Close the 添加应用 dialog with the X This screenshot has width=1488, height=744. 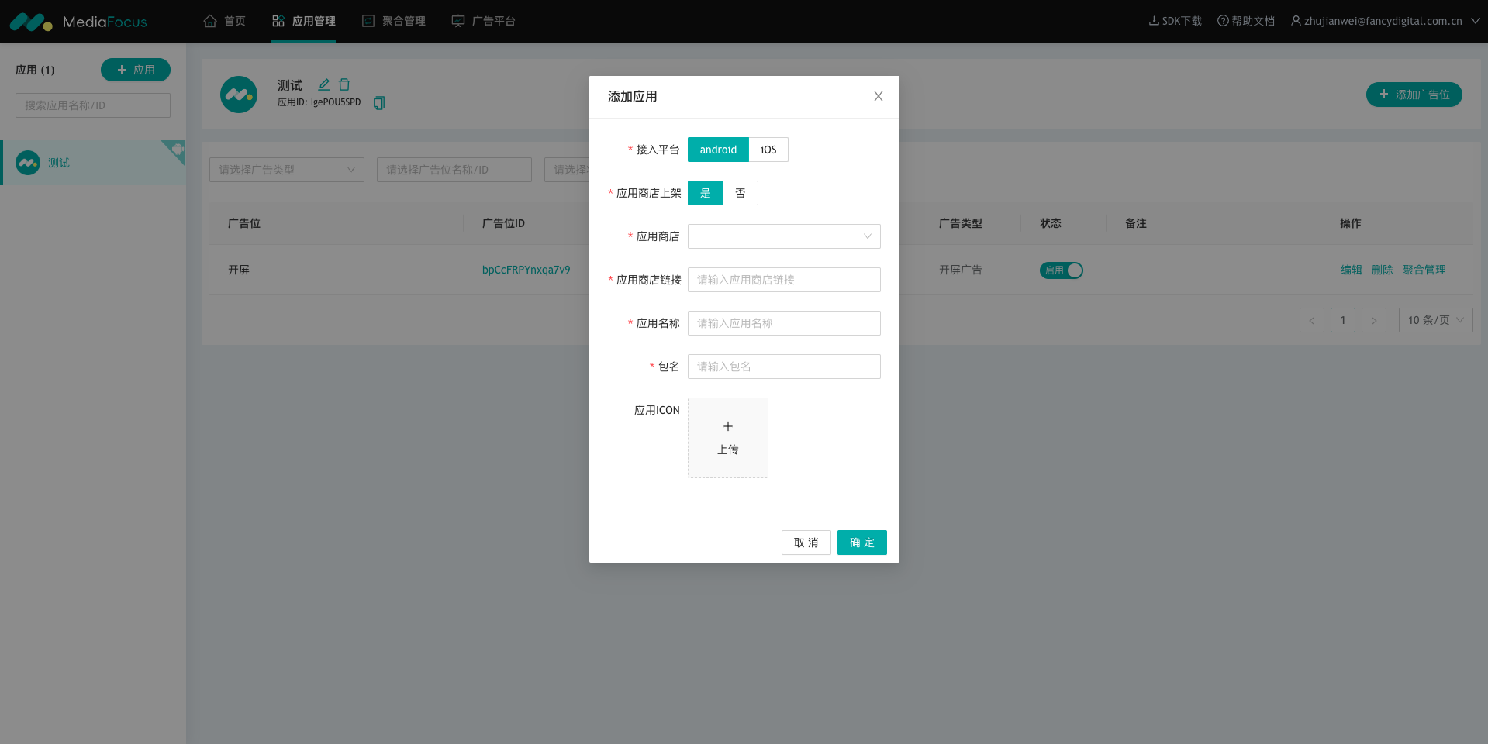tap(878, 96)
